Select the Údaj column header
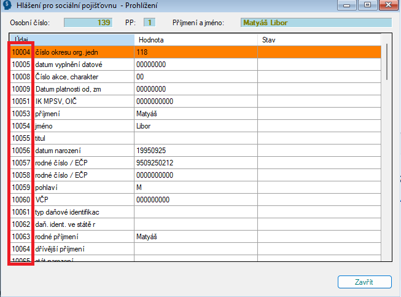The height and width of the screenshot is (297, 401). [72, 40]
